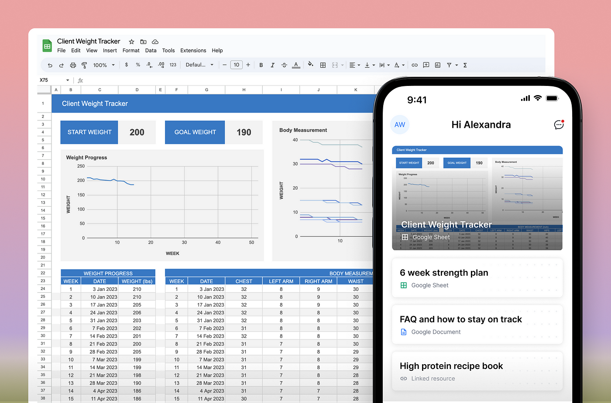Open the Edit menu
Image resolution: width=611 pixels, height=403 pixels.
pos(76,51)
